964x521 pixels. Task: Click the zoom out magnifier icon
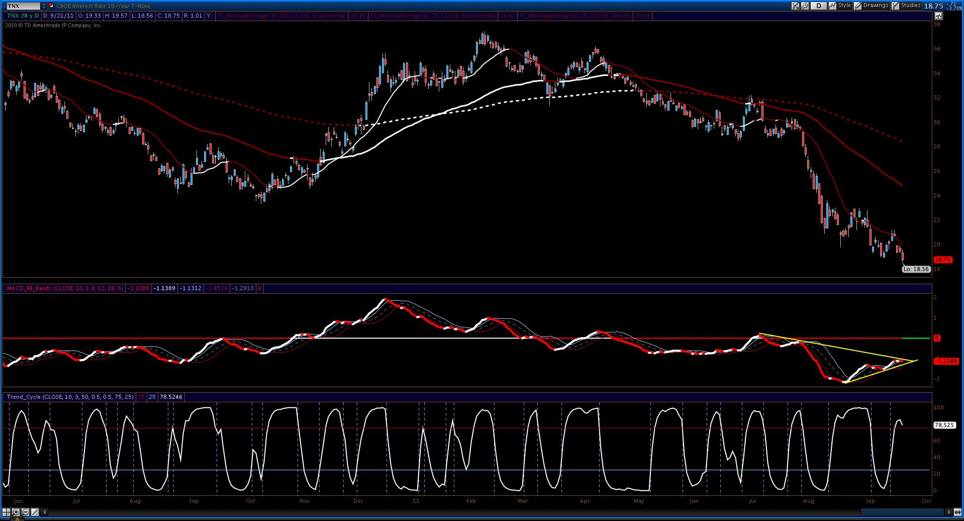click(26, 512)
